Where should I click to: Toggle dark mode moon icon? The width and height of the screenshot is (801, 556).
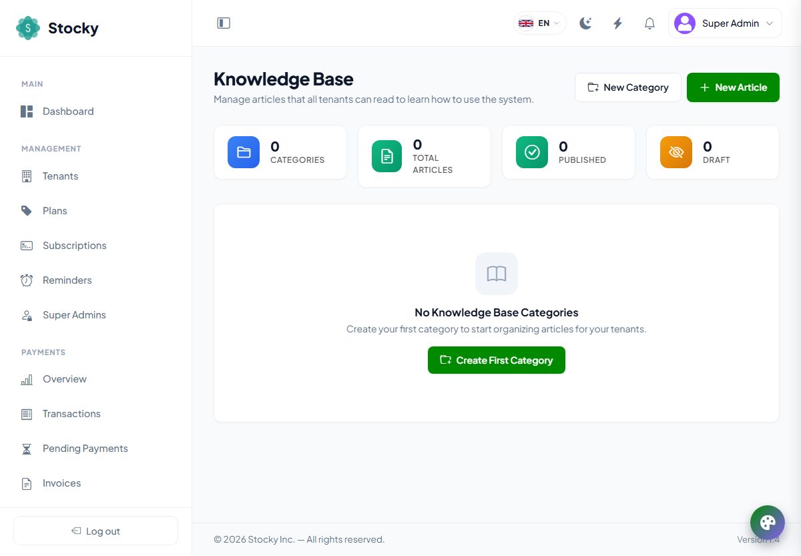585,23
